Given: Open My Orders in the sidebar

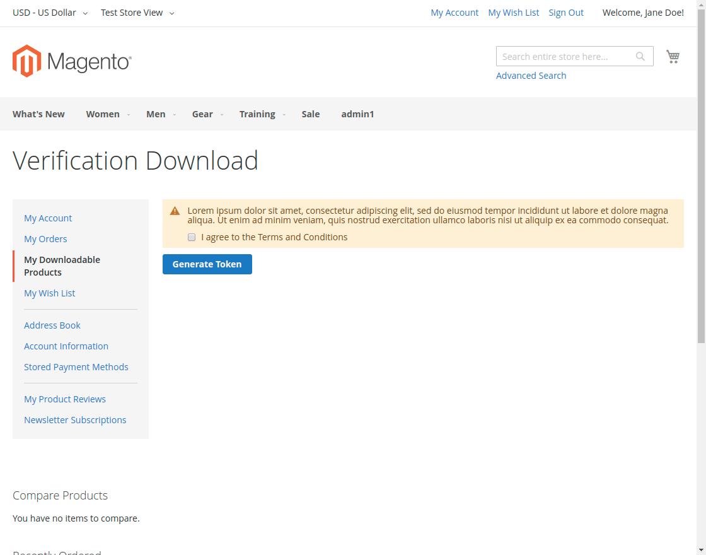Looking at the screenshot, I should 45,239.
